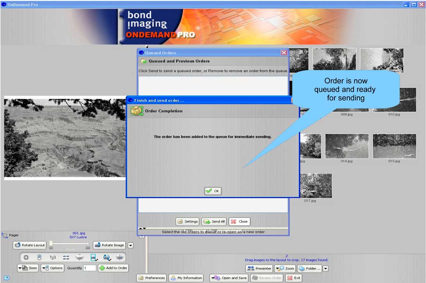The image size is (426, 283).
Task: Click the figure-eight icon in layout toolbar
Action: coord(39,258)
